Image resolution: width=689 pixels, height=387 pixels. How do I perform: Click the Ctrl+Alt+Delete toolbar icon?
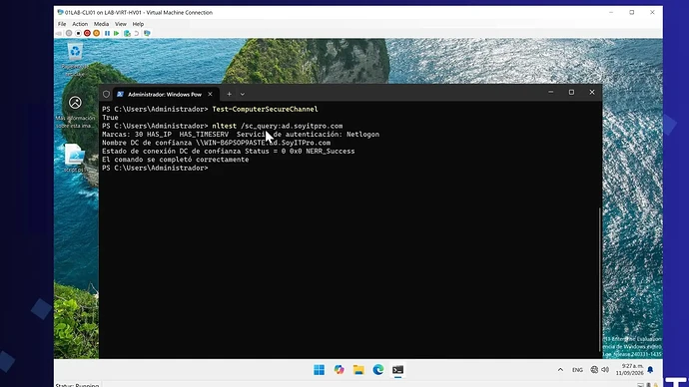pyautogui.click(x=59, y=33)
